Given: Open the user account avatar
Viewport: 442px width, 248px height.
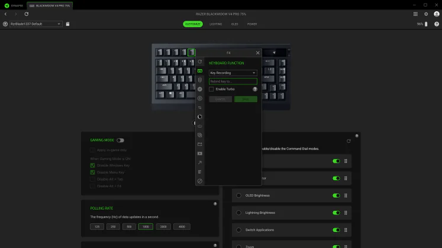Looking at the screenshot, I should 437,14.
